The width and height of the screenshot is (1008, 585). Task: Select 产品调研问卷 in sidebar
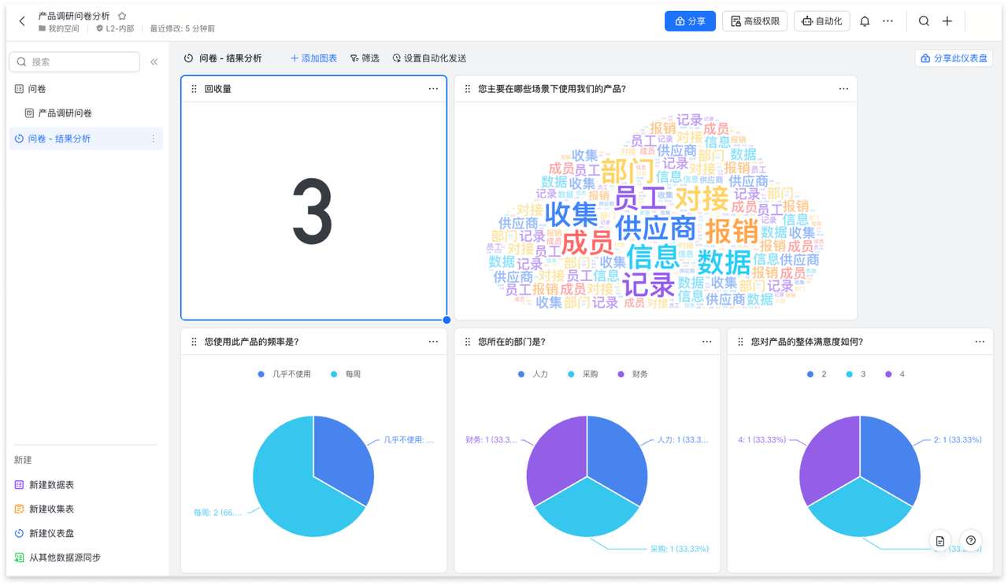[x=65, y=113]
